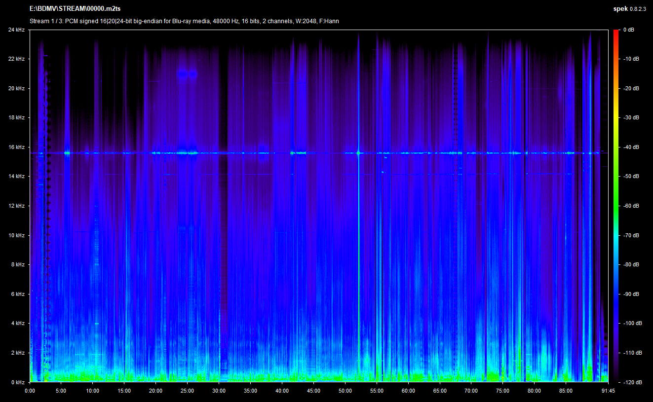The width and height of the screenshot is (653, 402).
Task: Click the -60 dB label beside color bar
Action: point(631,206)
